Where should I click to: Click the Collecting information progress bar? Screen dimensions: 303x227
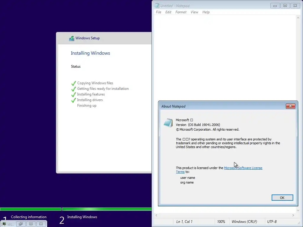[31, 209]
